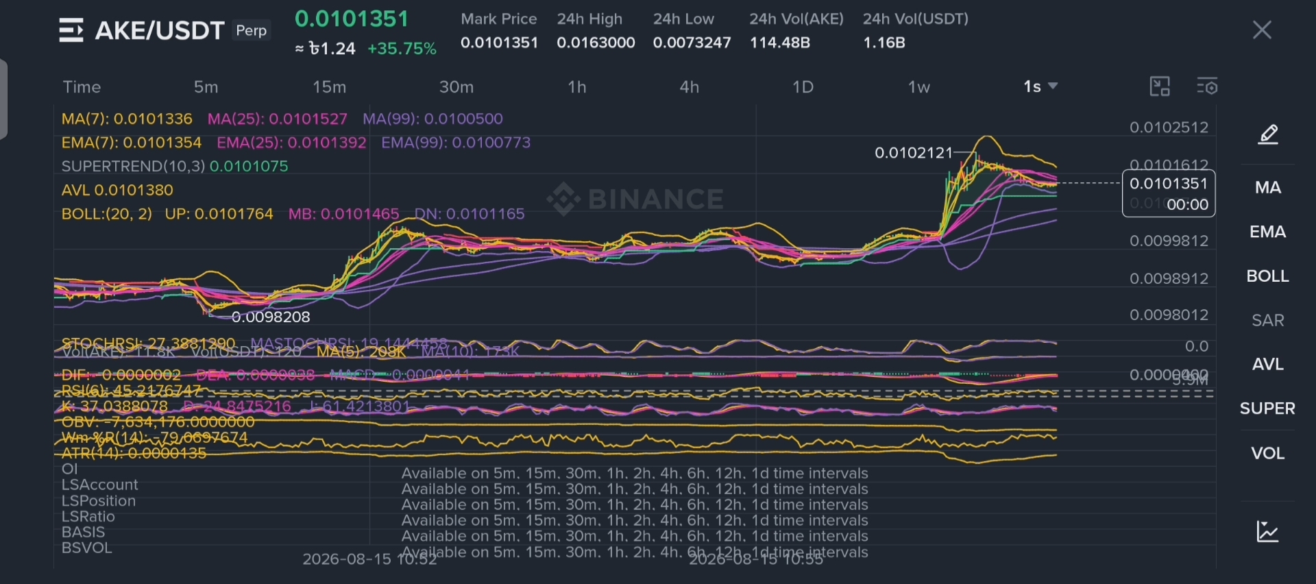The image size is (1316, 584).
Task: Switch to the 5m interval
Action: pyautogui.click(x=206, y=87)
